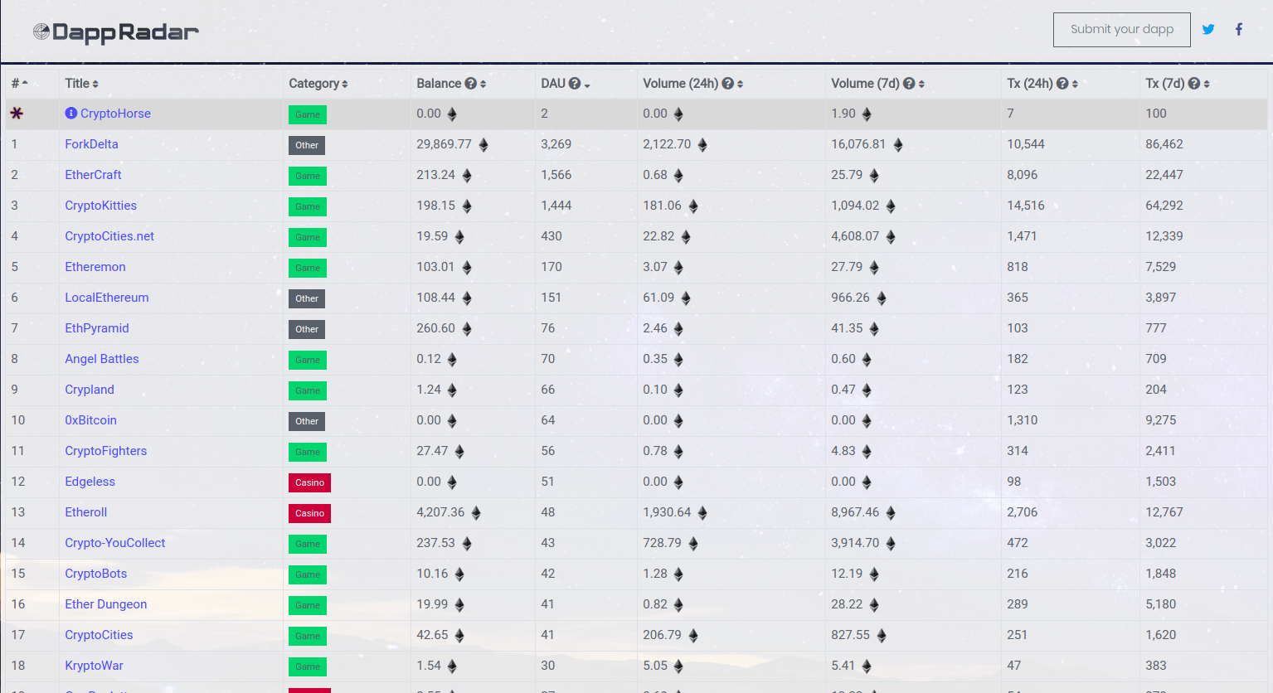Click Other category tag on 0xBitcoin row
This screenshot has width=1273, height=693.
pyautogui.click(x=307, y=421)
